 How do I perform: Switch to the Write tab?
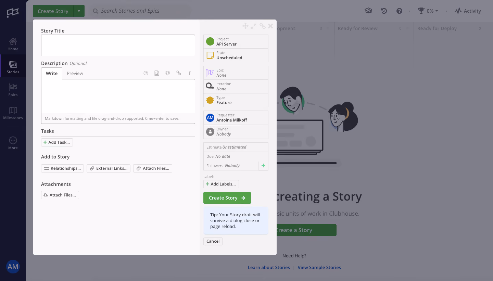52,73
